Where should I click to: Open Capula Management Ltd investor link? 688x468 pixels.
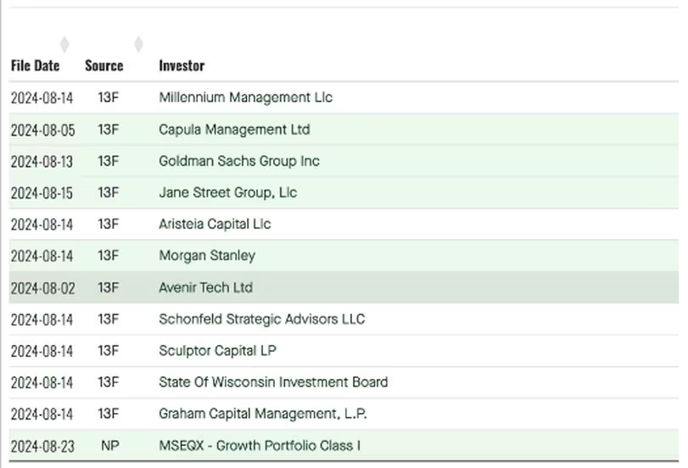[x=234, y=130]
